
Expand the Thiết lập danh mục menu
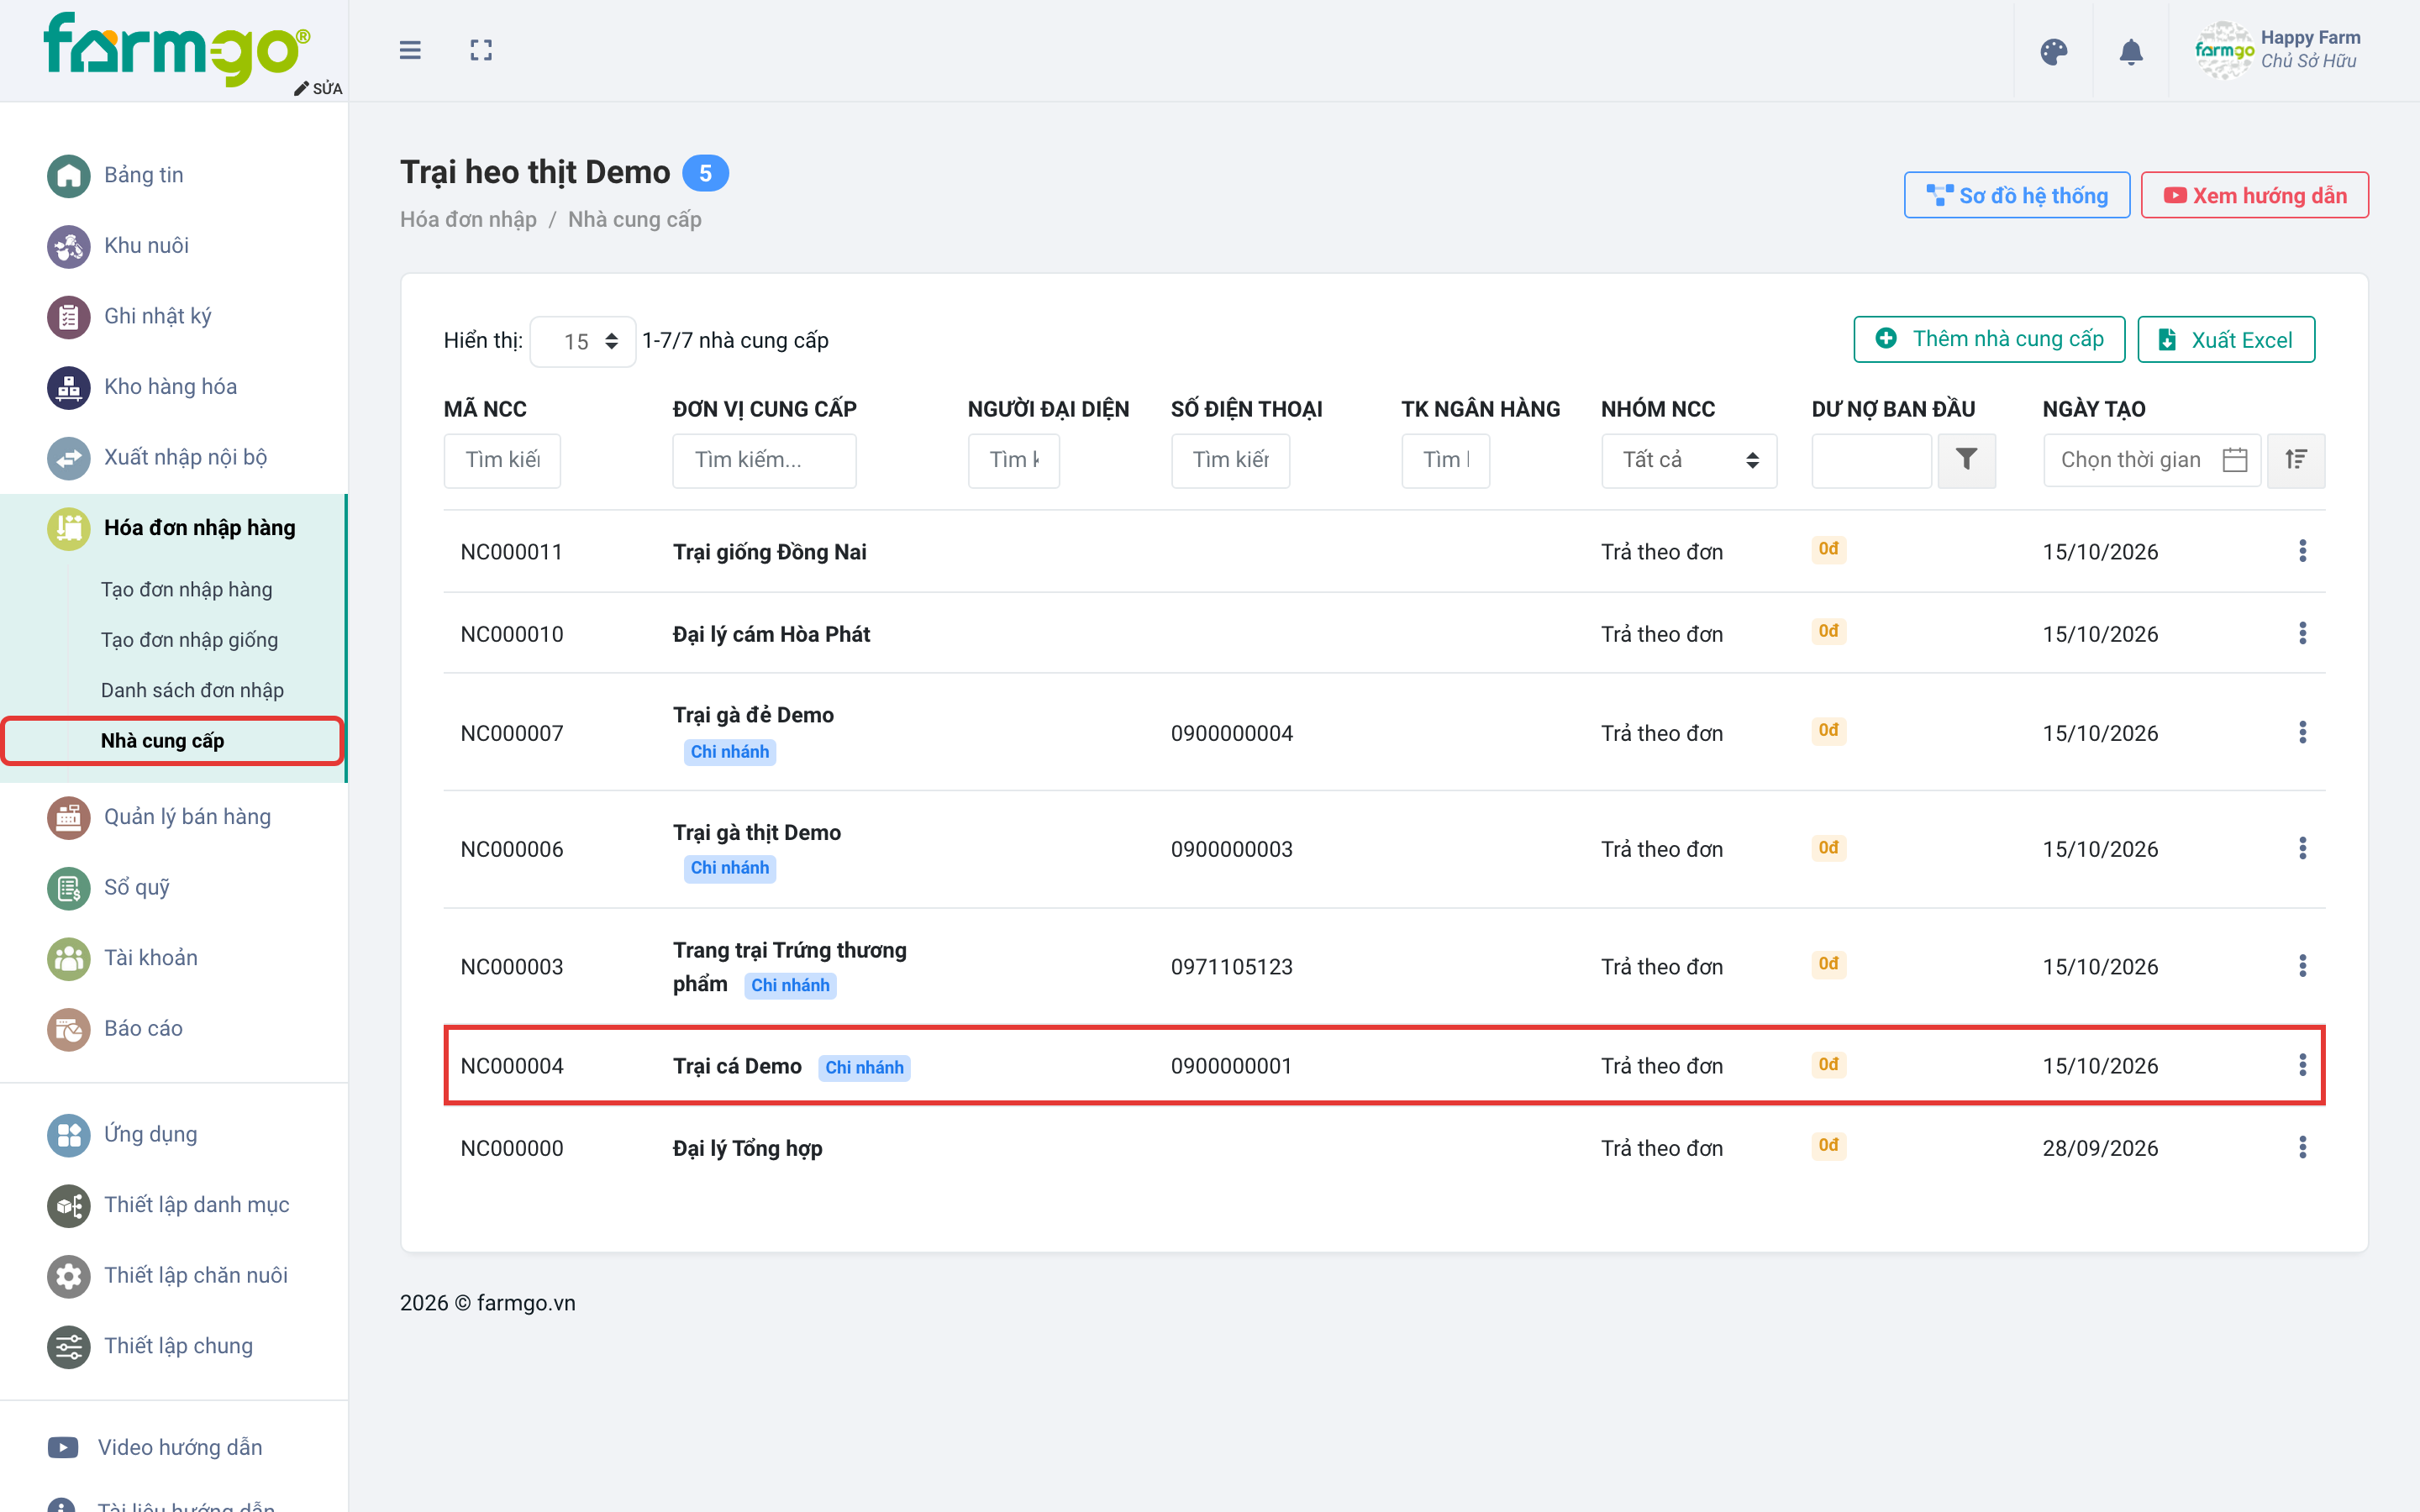(173, 1205)
